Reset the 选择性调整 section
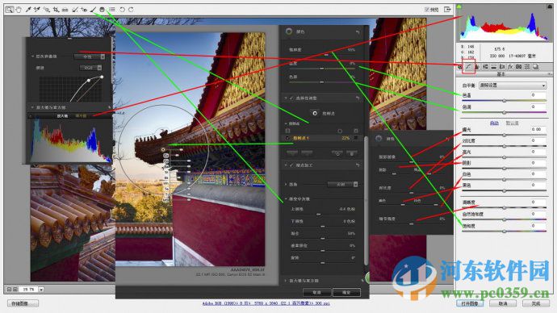The width and height of the screenshot is (557, 313). (x=358, y=98)
